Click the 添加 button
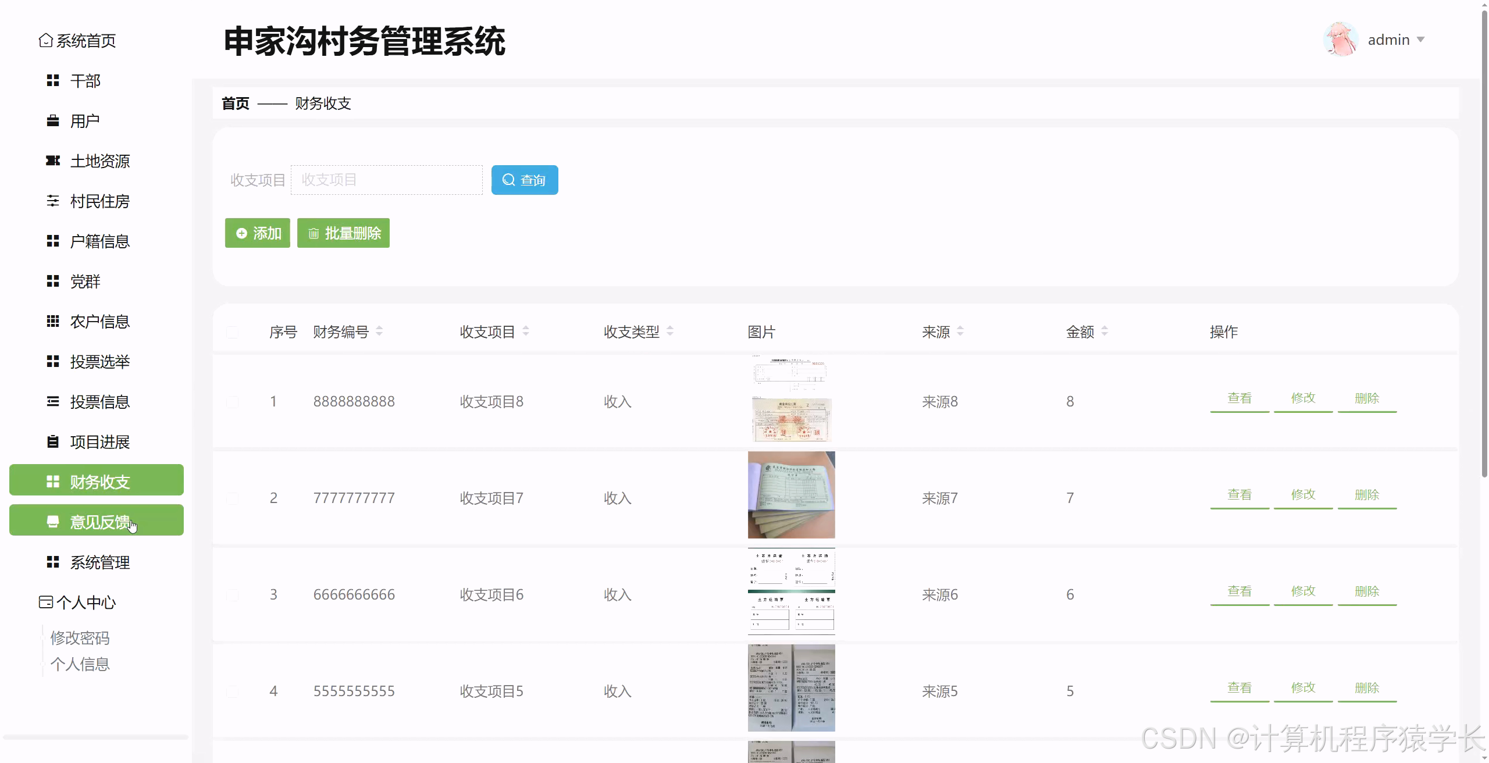The image size is (1489, 763). click(x=257, y=233)
